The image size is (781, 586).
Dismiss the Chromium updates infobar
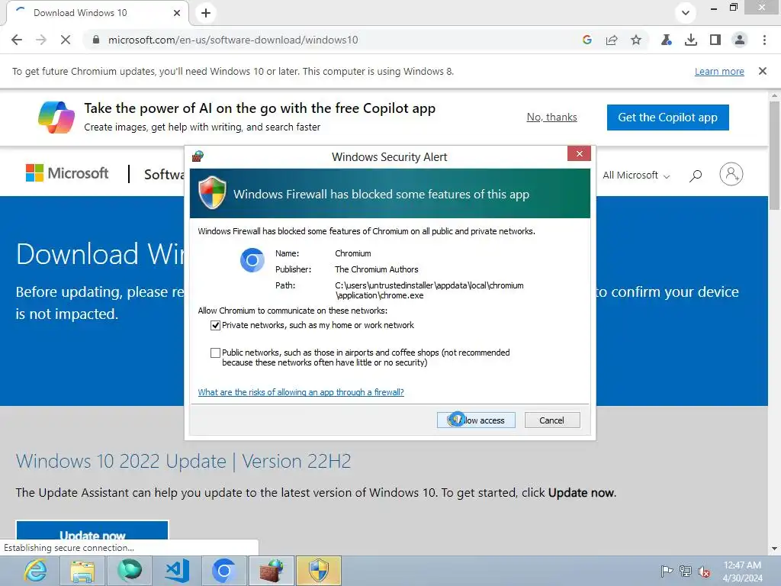[x=763, y=71]
